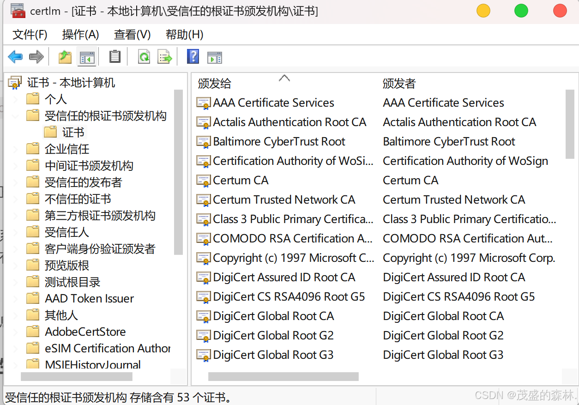
Task: Open the 操作(A) menu
Action: (x=81, y=35)
